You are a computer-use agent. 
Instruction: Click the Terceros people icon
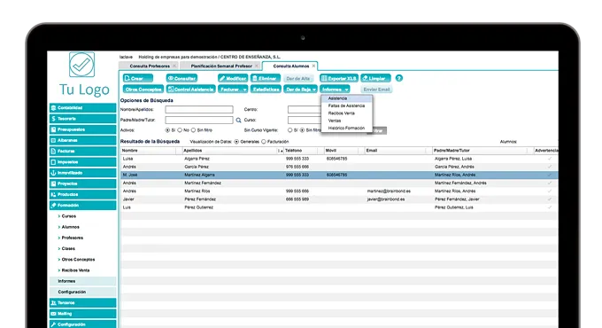pos(53,302)
